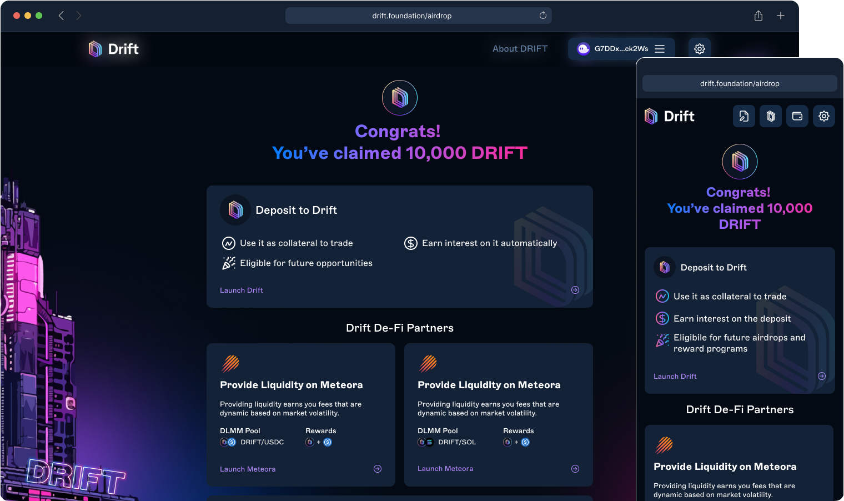
Task: Click the Drift logo in mobile view
Action: [x=669, y=116]
